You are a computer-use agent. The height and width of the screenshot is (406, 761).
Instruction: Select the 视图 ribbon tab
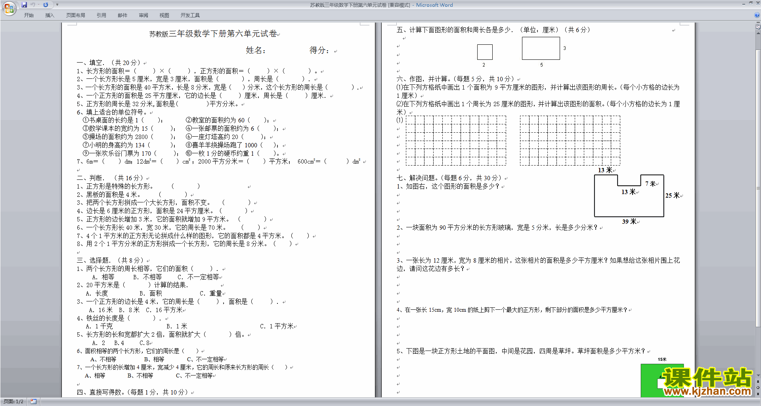click(x=164, y=15)
